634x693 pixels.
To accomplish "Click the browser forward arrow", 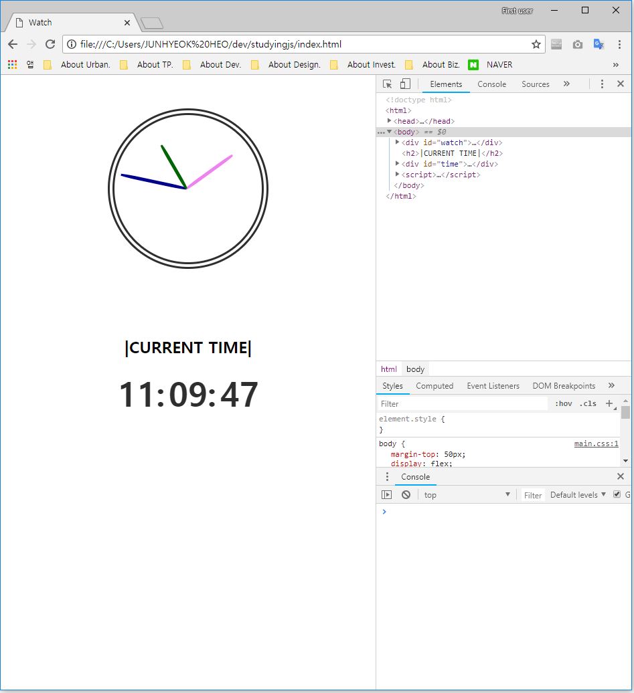I will [31, 44].
